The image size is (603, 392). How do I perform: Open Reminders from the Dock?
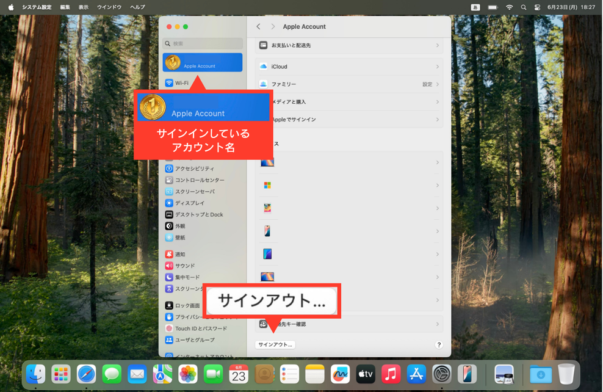289,374
